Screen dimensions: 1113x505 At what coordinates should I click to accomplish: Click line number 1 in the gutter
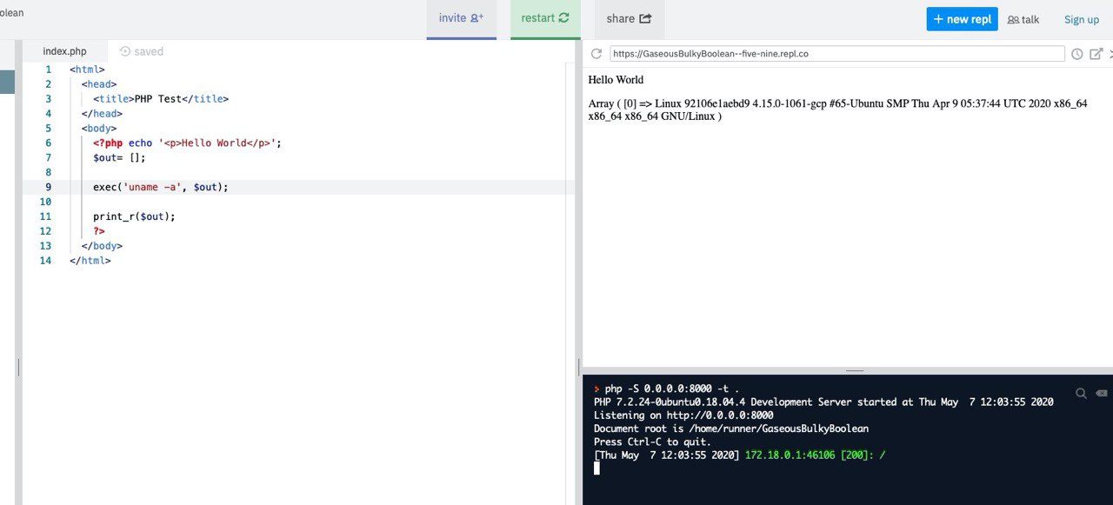point(48,70)
